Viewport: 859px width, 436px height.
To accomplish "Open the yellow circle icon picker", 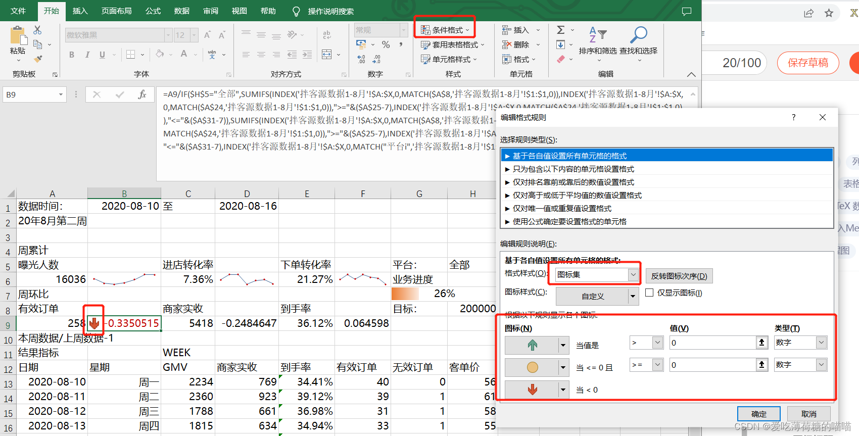I will pos(537,367).
